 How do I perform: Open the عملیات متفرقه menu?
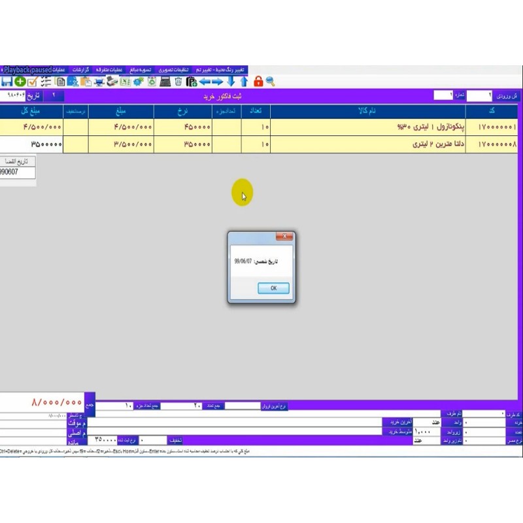coord(109,69)
